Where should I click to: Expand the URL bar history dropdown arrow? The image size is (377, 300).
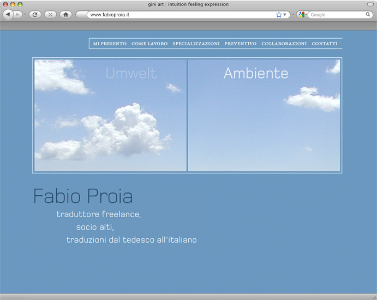click(x=285, y=15)
